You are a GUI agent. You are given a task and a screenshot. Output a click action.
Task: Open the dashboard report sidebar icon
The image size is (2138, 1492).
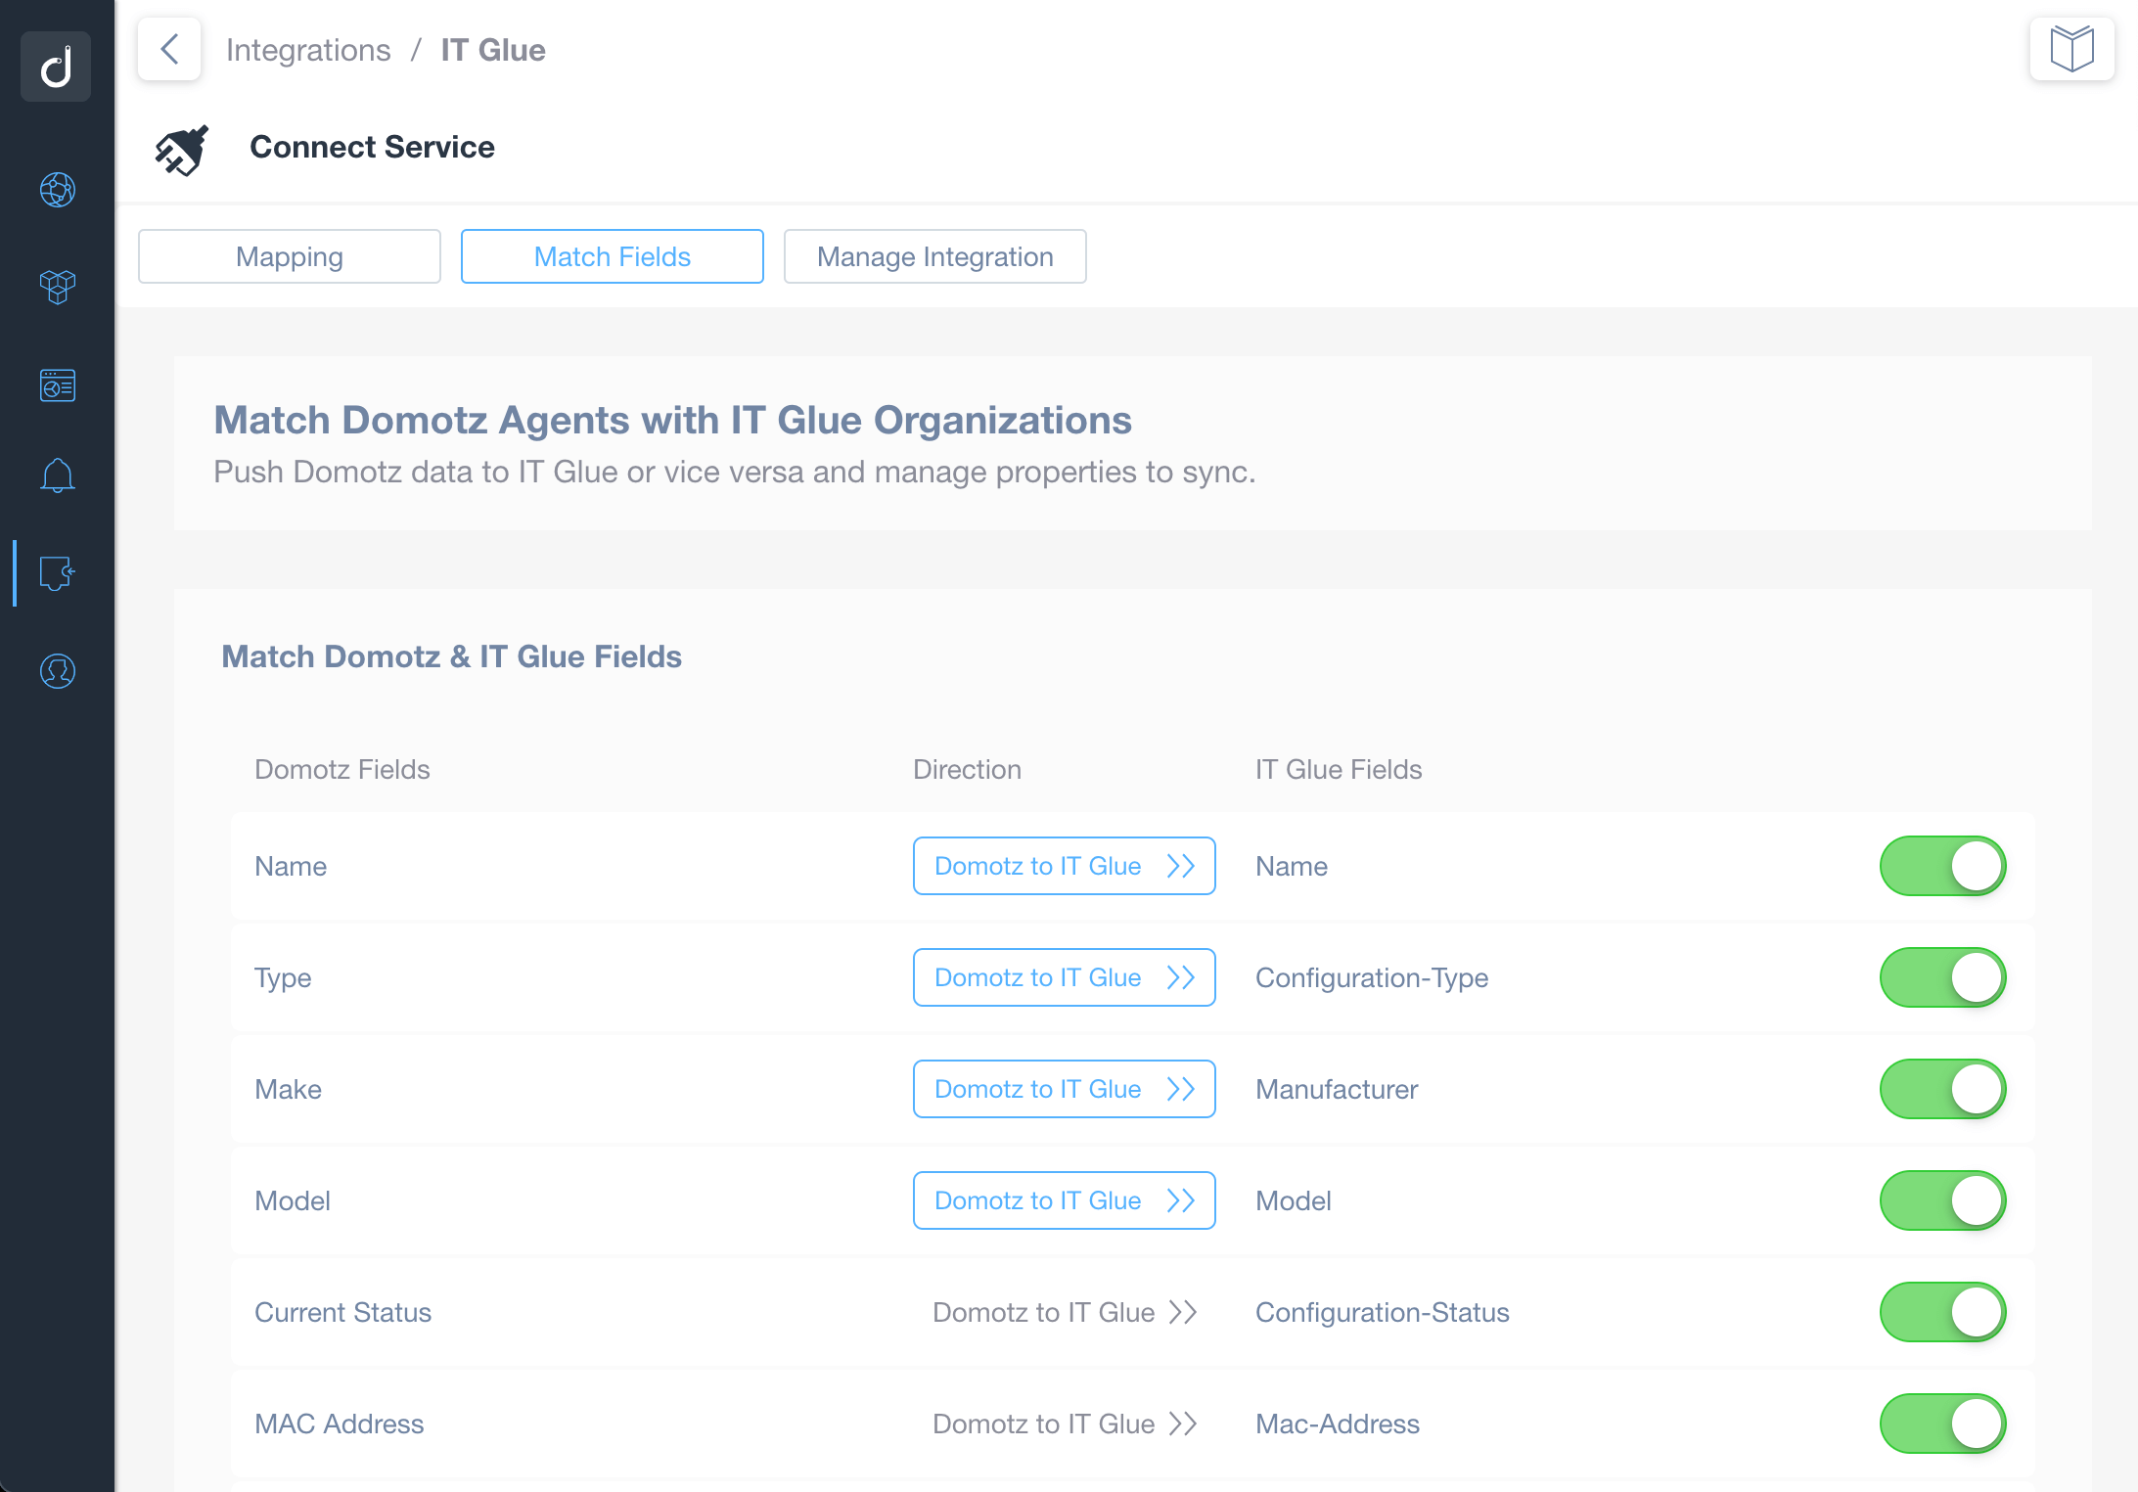(57, 385)
